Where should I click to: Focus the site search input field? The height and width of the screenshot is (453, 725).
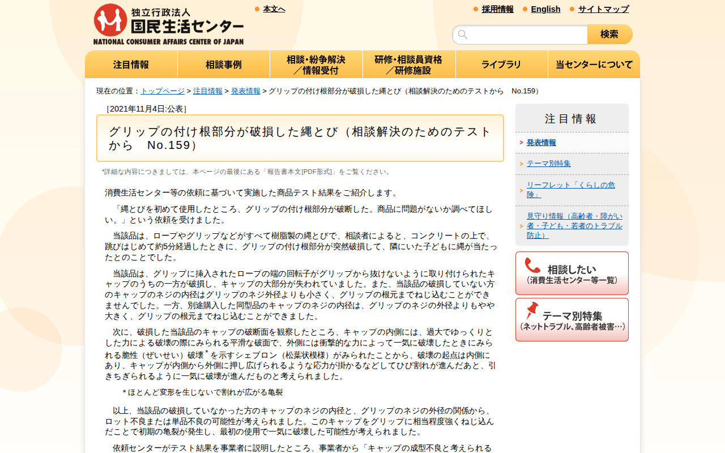(520, 35)
